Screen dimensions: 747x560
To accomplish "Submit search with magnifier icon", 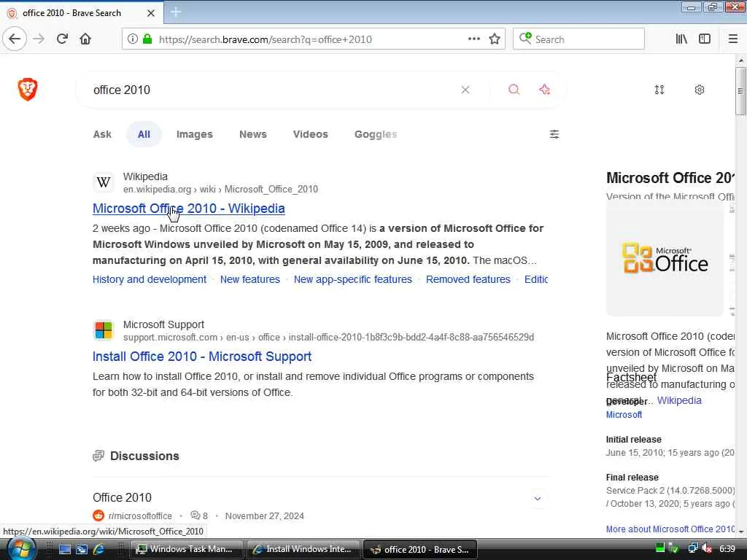I will click(x=514, y=90).
